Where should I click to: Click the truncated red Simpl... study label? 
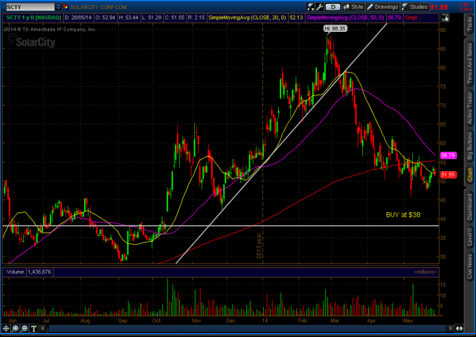(413, 18)
